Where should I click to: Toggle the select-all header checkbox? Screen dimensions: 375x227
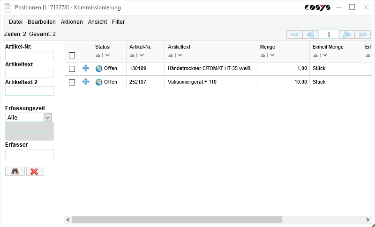click(72, 55)
